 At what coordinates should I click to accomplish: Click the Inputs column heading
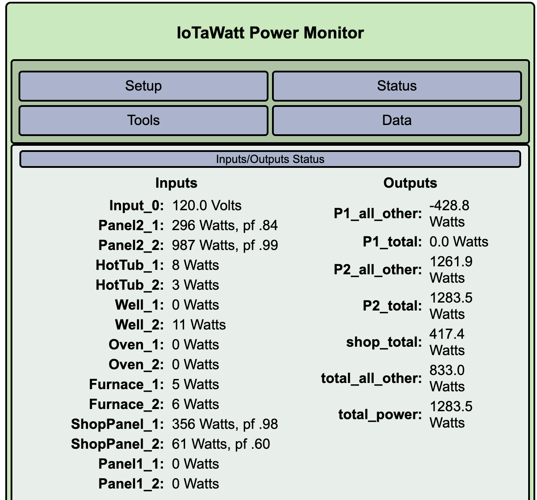click(x=176, y=183)
